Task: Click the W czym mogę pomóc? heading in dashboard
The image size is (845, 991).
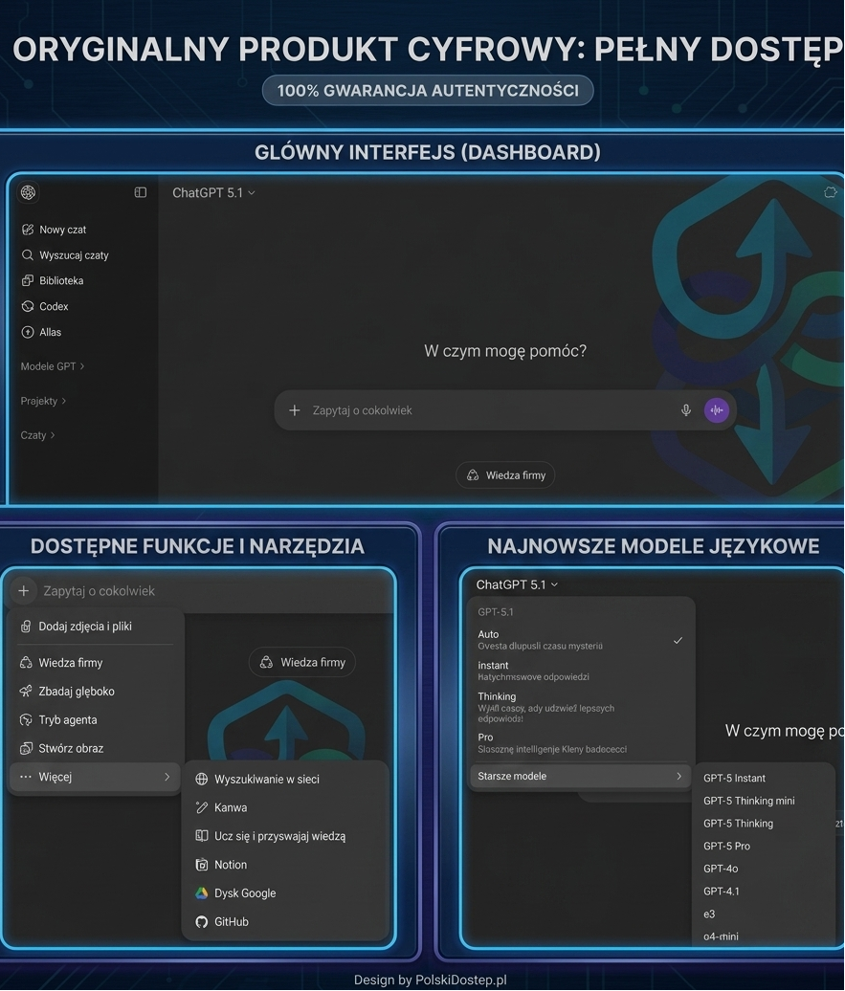Action: (505, 351)
